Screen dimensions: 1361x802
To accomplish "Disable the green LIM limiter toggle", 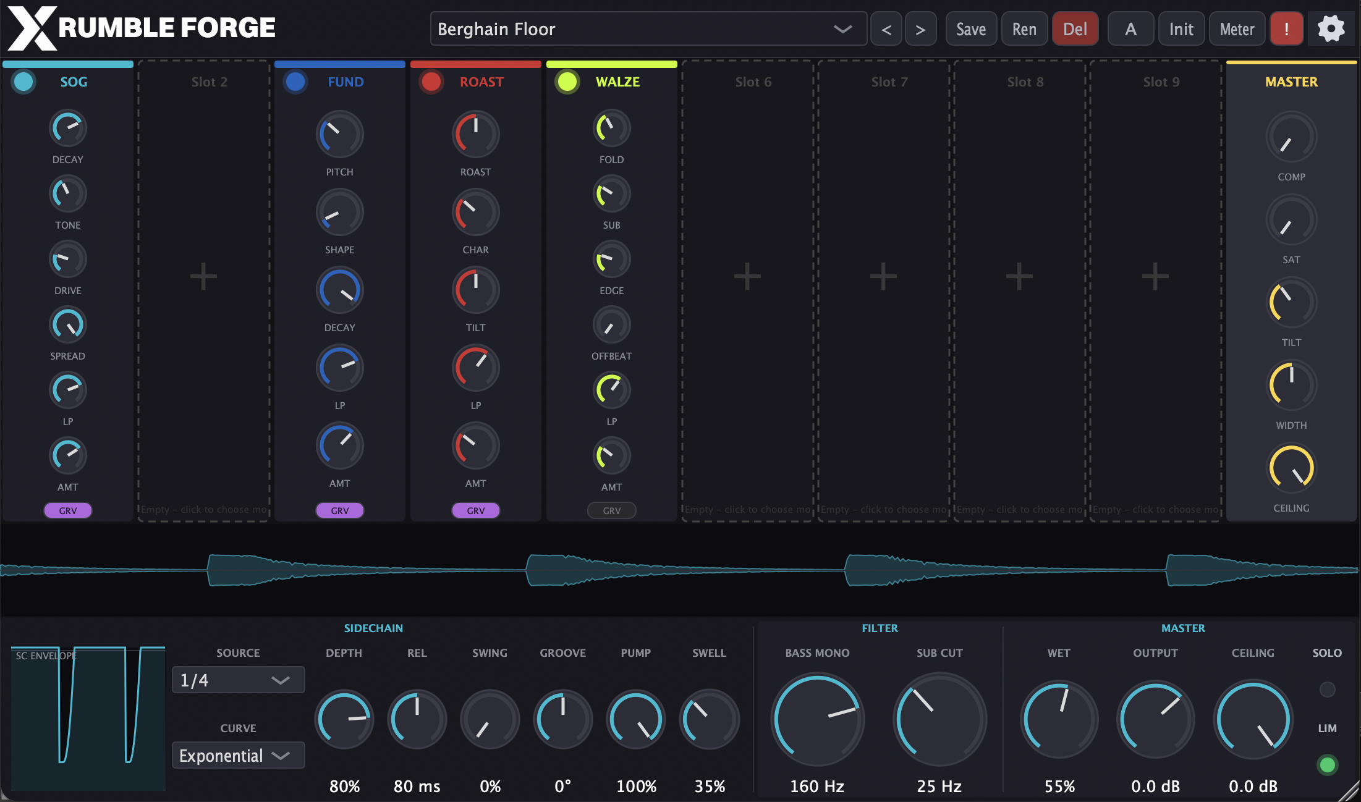I will click(x=1327, y=765).
